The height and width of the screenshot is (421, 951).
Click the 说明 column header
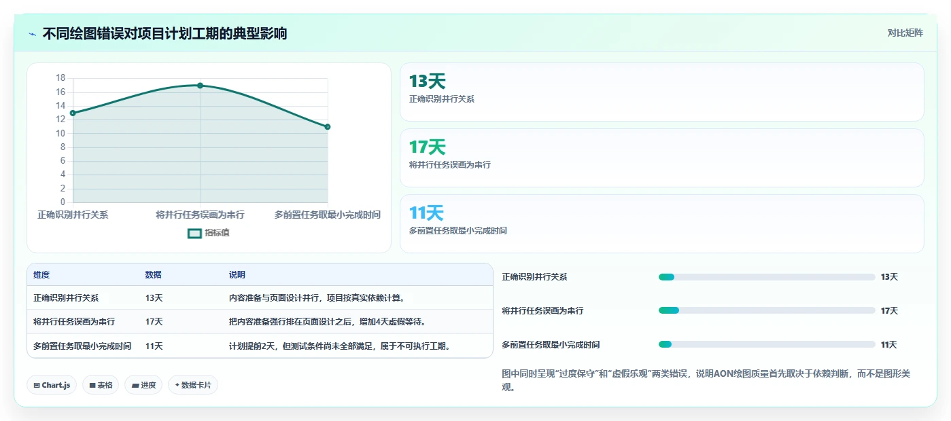point(237,275)
